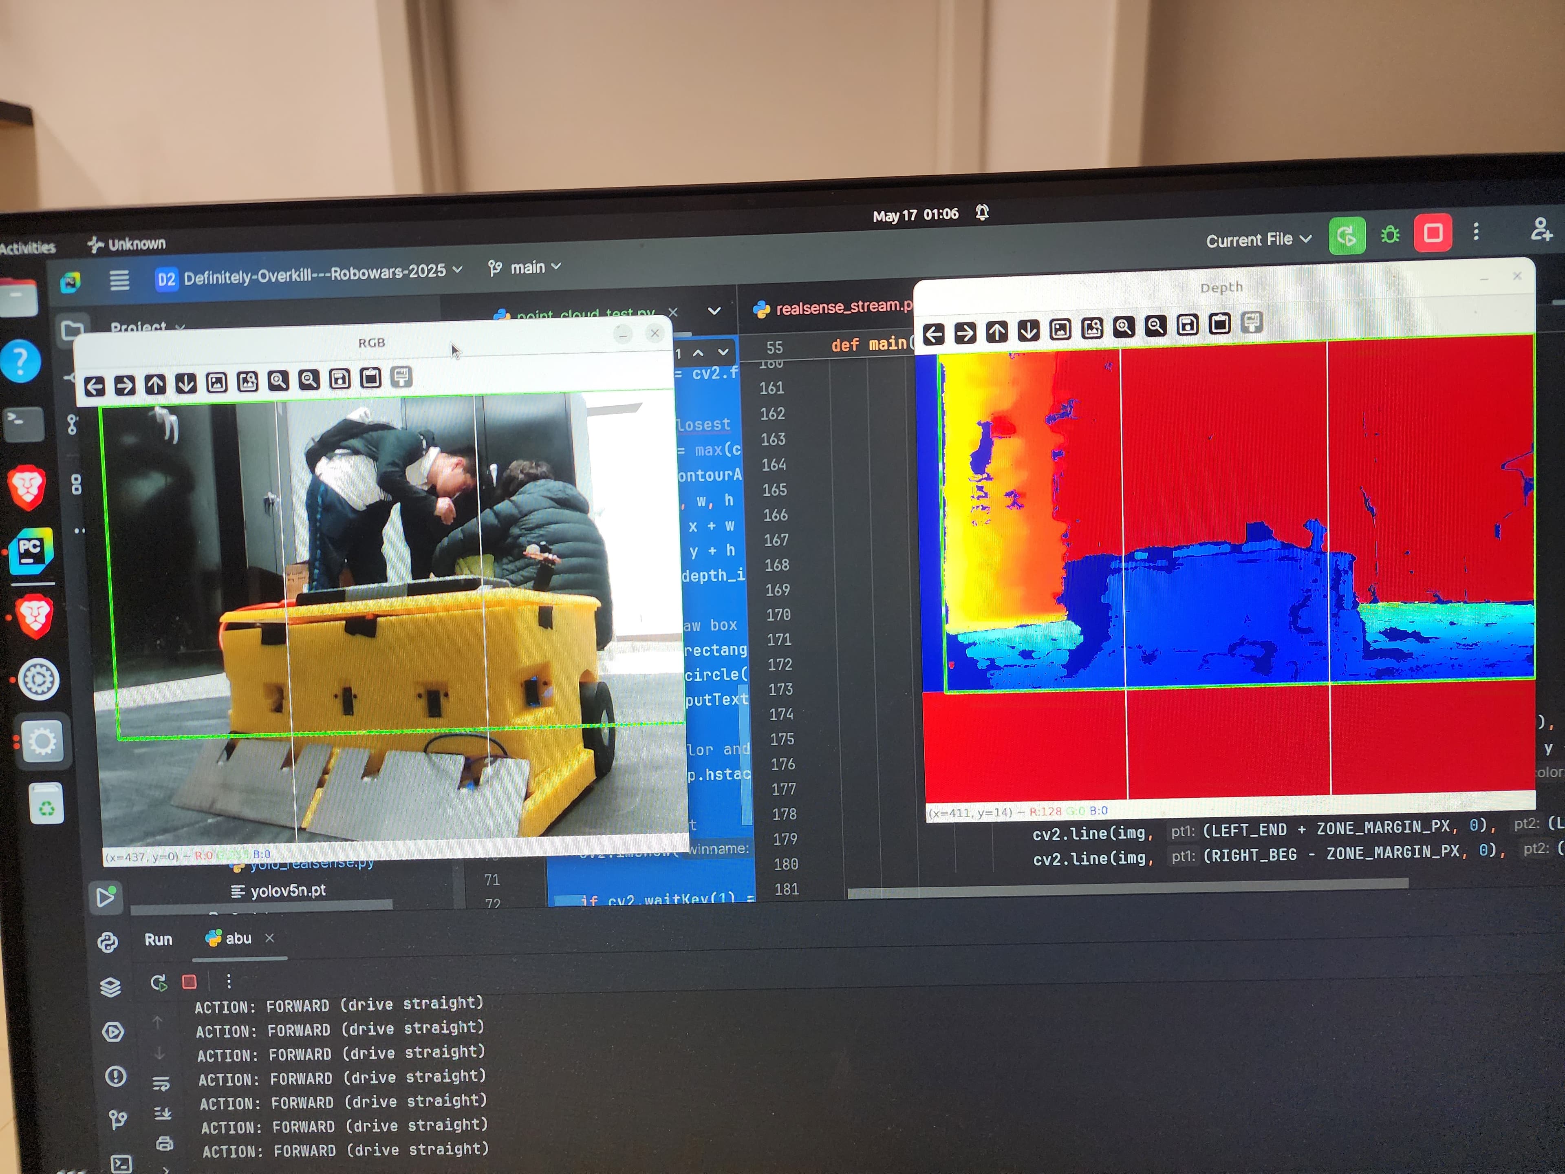Stop the abu run in the Run panel
Image resolution: width=1565 pixels, height=1174 pixels.
(189, 982)
